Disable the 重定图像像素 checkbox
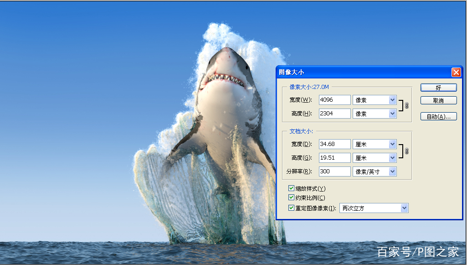The image size is (467, 265). click(x=292, y=208)
